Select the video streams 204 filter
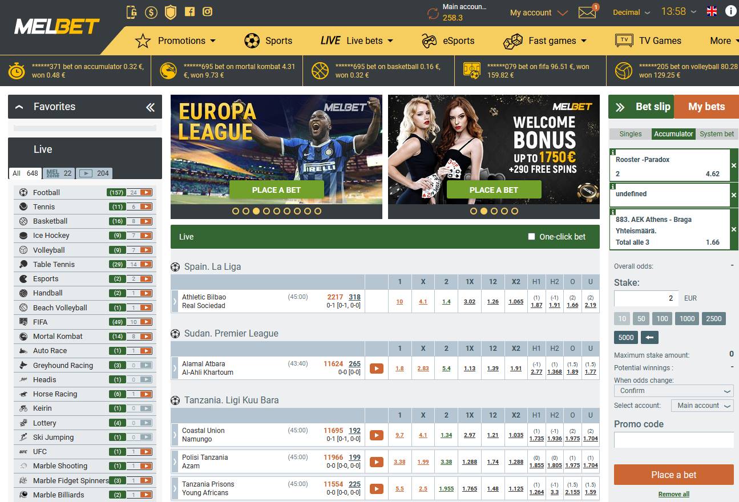This screenshot has width=739, height=502. click(x=95, y=173)
